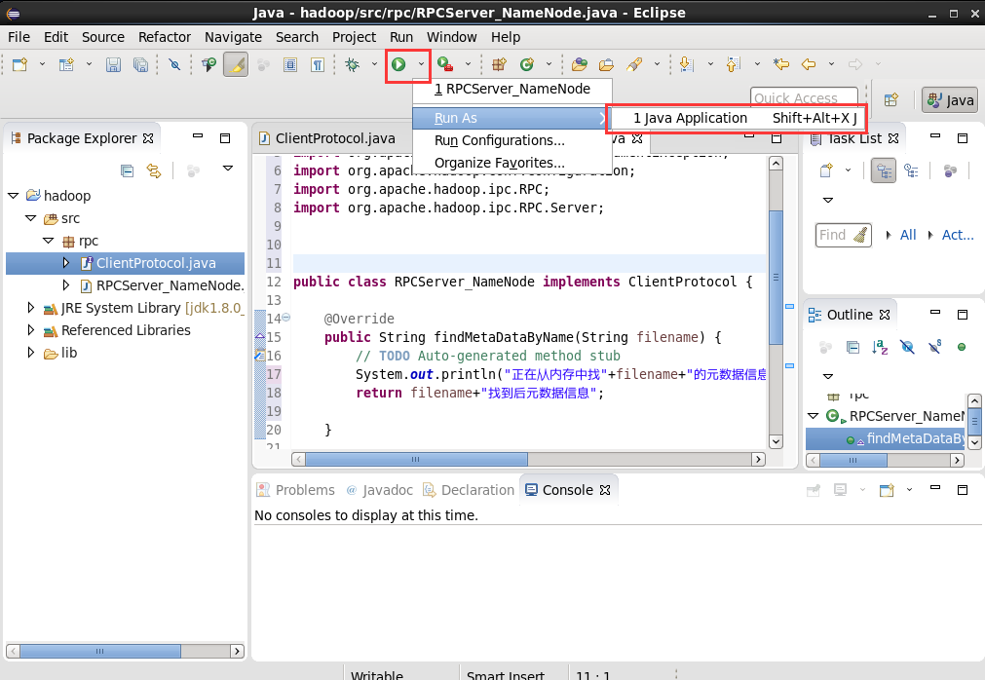This screenshot has height=680, width=985.
Task: Click the editor horizontal scrollbar thumb
Action: 416,460
